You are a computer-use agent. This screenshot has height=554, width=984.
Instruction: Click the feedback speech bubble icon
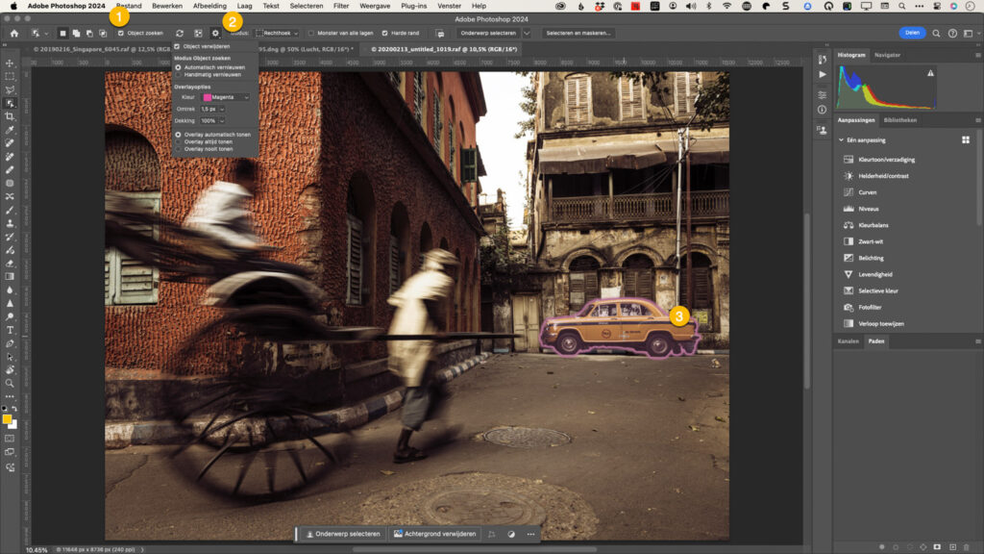click(440, 34)
